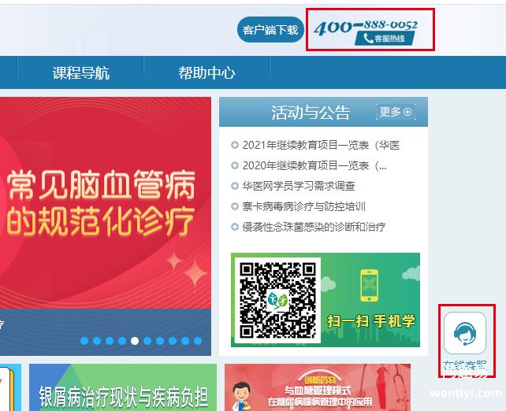Click the bullet icon beside 华医网学员学习需求调查
Viewport: 506px width, 411px height.
click(x=235, y=186)
